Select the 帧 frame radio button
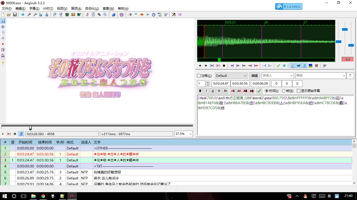357x200 pixels. click(x=284, y=91)
